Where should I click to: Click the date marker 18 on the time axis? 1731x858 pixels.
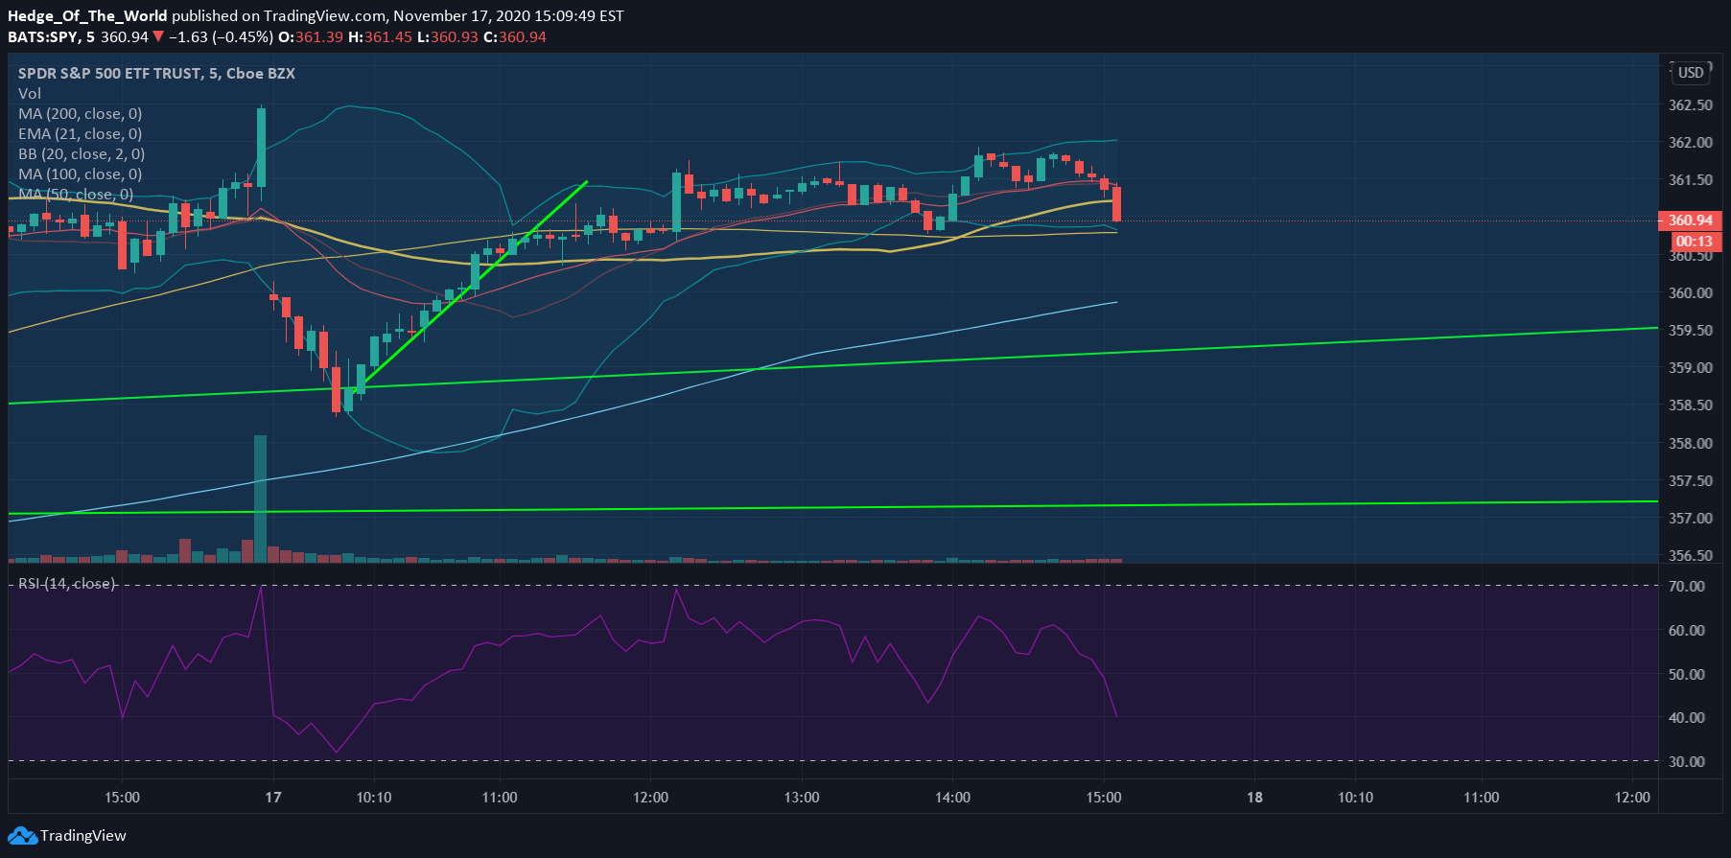click(1254, 798)
